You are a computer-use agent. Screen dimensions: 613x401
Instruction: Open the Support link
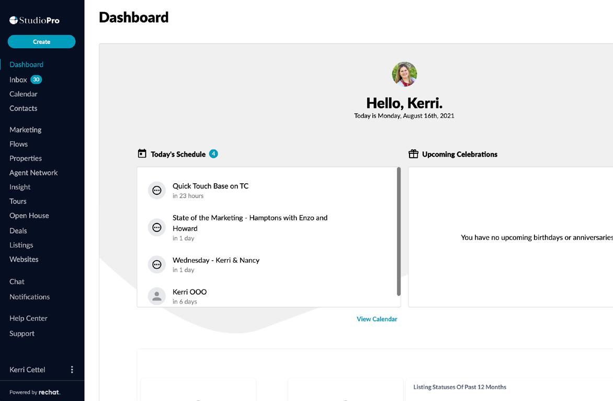click(22, 333)
